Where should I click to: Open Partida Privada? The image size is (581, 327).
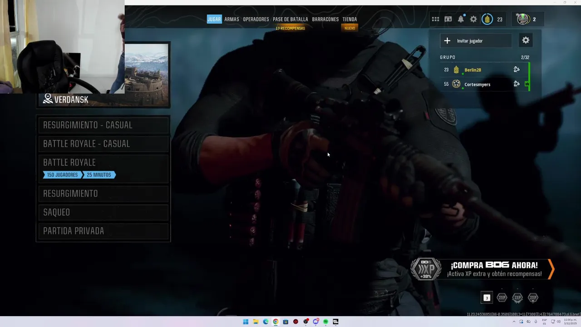(103, 231)
